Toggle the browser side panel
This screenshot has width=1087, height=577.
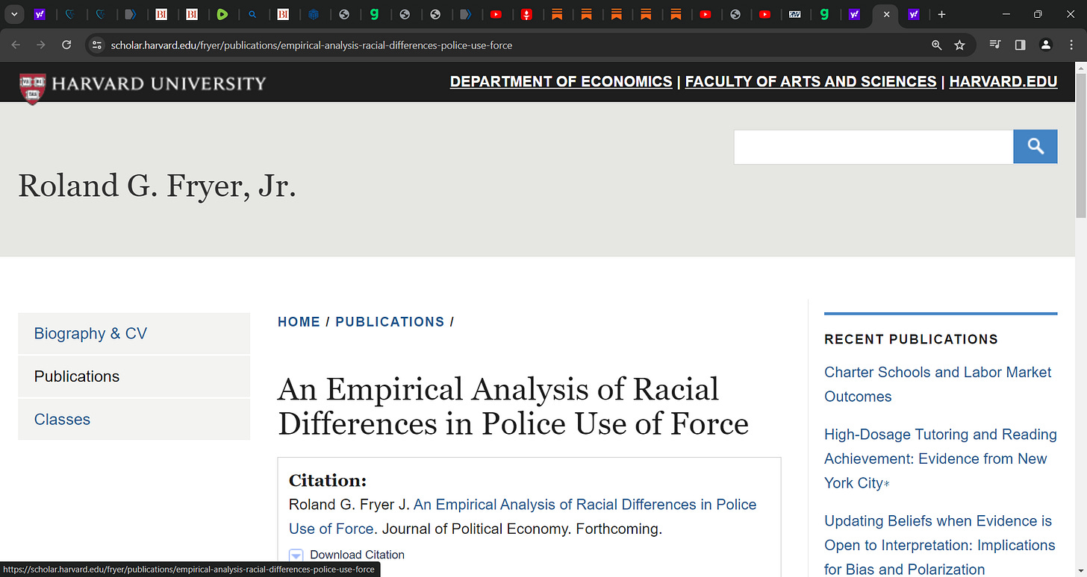[1020, 45]
